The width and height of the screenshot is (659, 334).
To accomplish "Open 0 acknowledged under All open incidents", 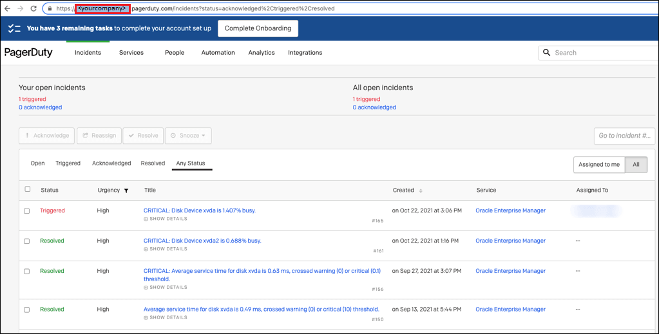I will pos(374,107).
